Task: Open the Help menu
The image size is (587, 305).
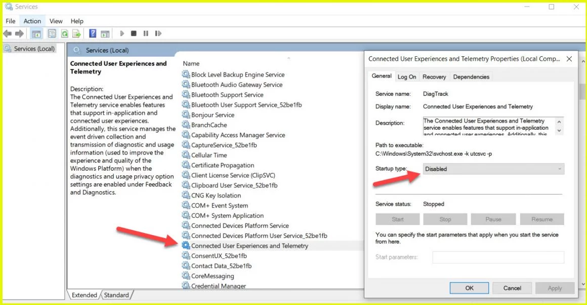Action: point(77,21)
